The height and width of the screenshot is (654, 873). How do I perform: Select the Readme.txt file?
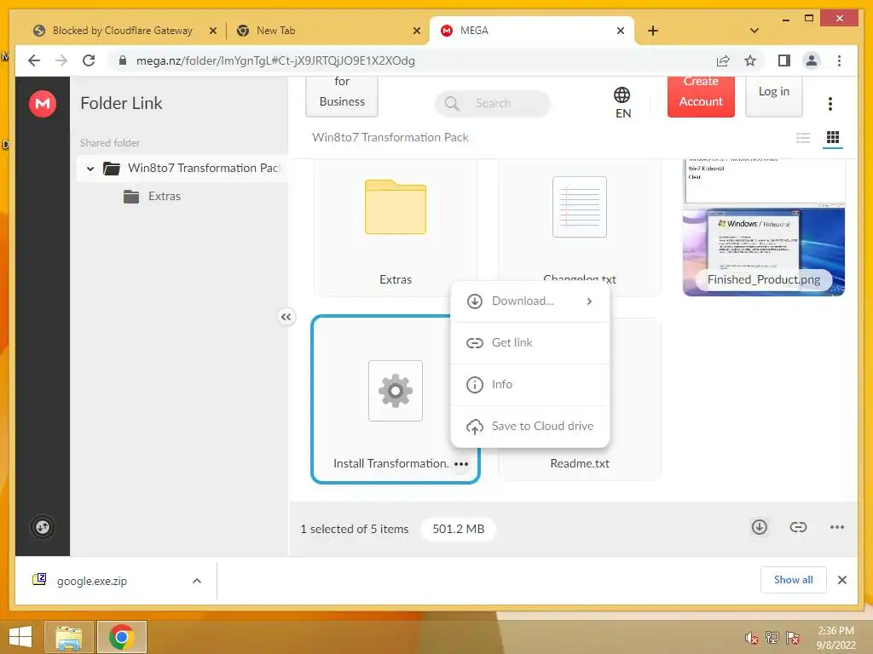579,464
